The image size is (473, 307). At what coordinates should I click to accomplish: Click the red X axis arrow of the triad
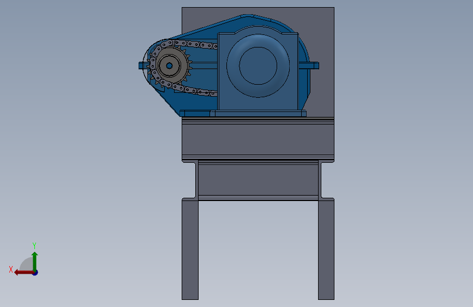click(24, 273)
